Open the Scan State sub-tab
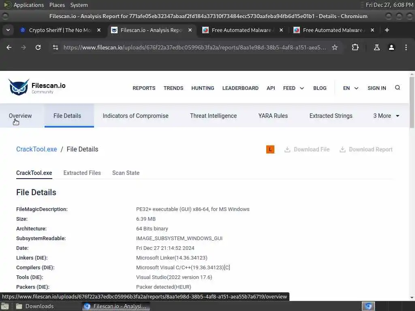 126,173
